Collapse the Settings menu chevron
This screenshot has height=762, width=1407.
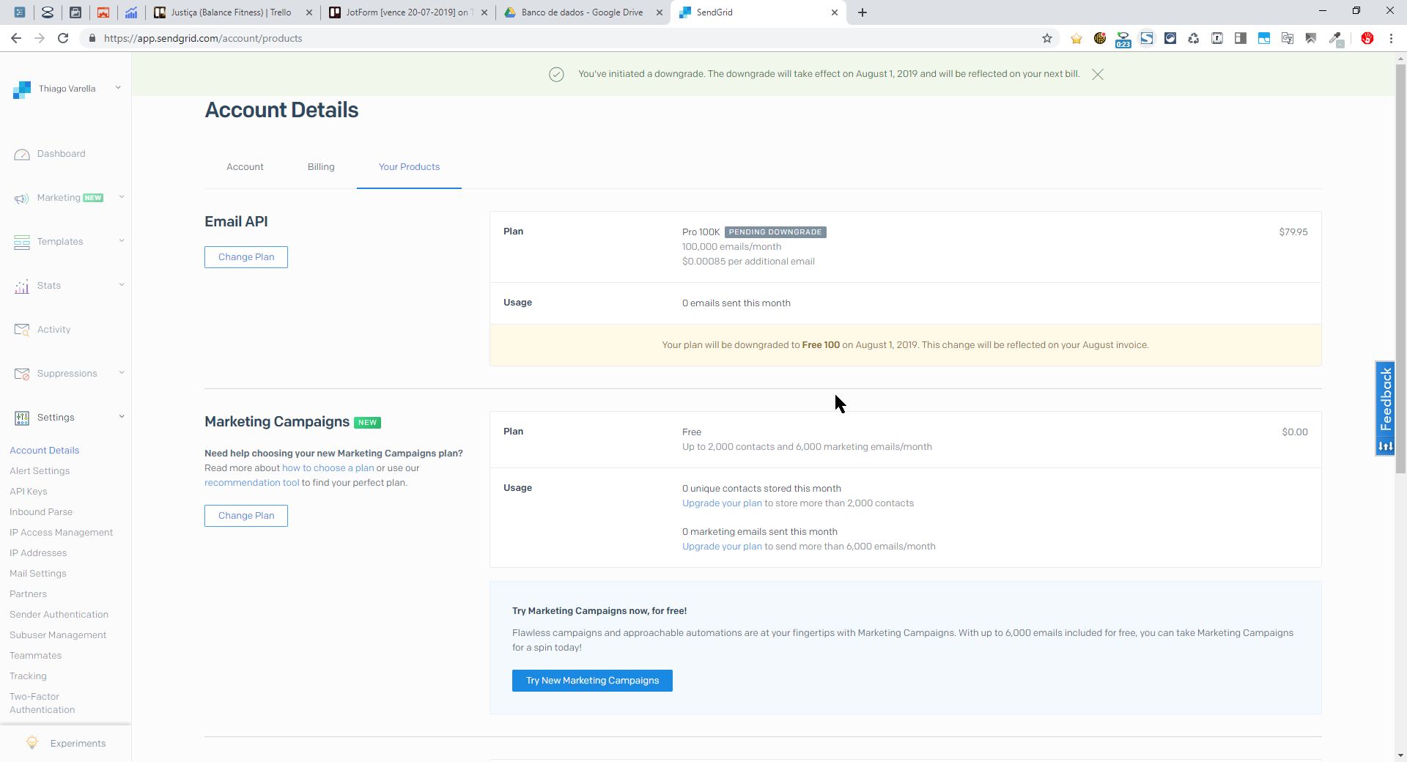pos(122,417)
